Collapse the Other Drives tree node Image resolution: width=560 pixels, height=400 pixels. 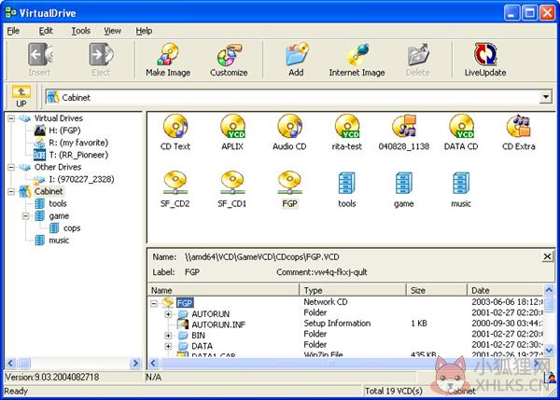(11, 167)
